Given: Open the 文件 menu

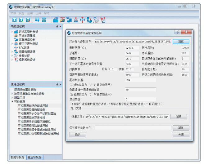Looking at the screenshot, I should pos(13,13).
